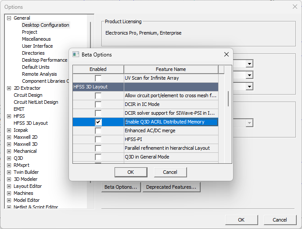This screenshot has width=302, height=229.
Task: Expand the Twin Builder node
Action: [9, 173]
